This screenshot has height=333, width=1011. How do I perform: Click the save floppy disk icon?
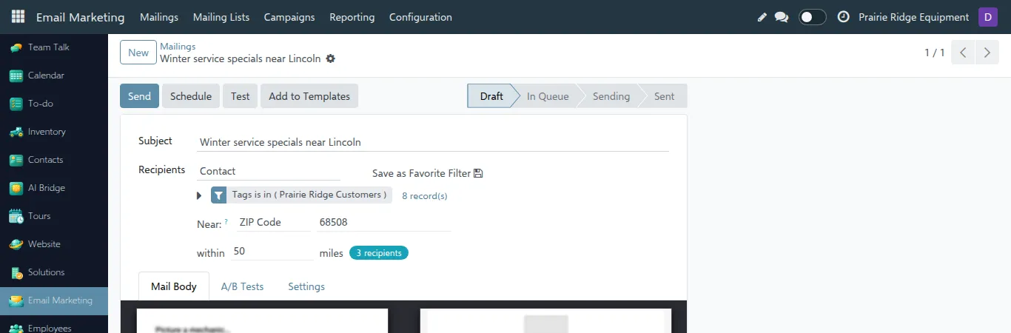(478, 173)
